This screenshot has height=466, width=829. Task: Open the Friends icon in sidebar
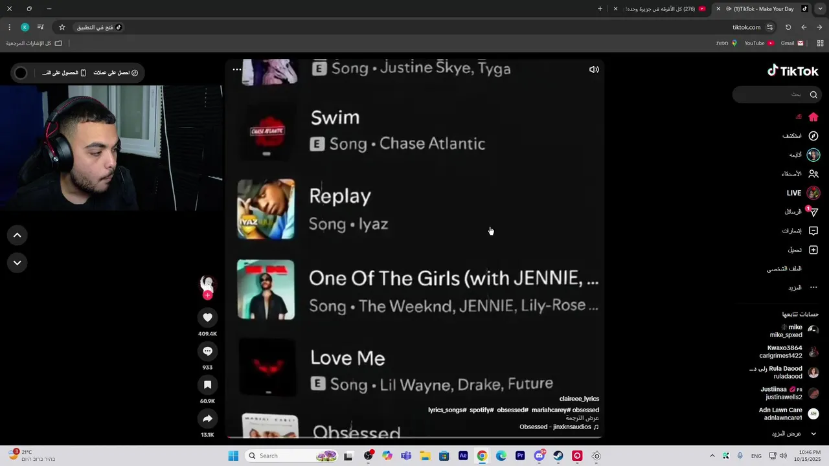coord(813,173)
